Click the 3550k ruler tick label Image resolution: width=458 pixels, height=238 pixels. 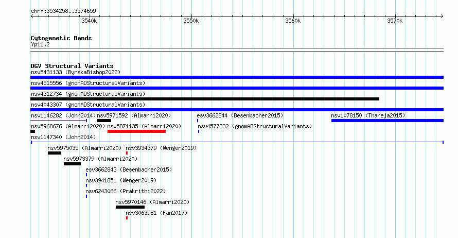(x=191, y=21)
